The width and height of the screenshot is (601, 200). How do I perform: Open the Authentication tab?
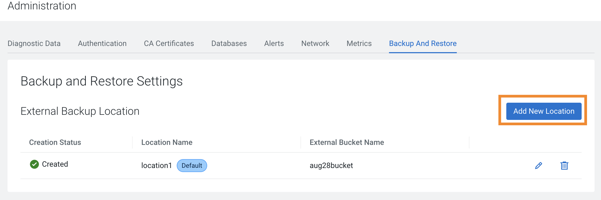pos(102,43)
